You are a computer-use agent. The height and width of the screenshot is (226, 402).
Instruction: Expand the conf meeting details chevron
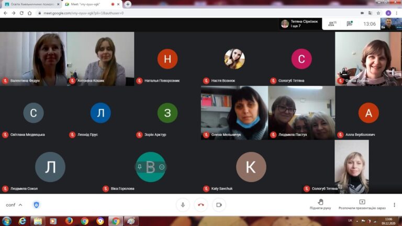point(20,205)
